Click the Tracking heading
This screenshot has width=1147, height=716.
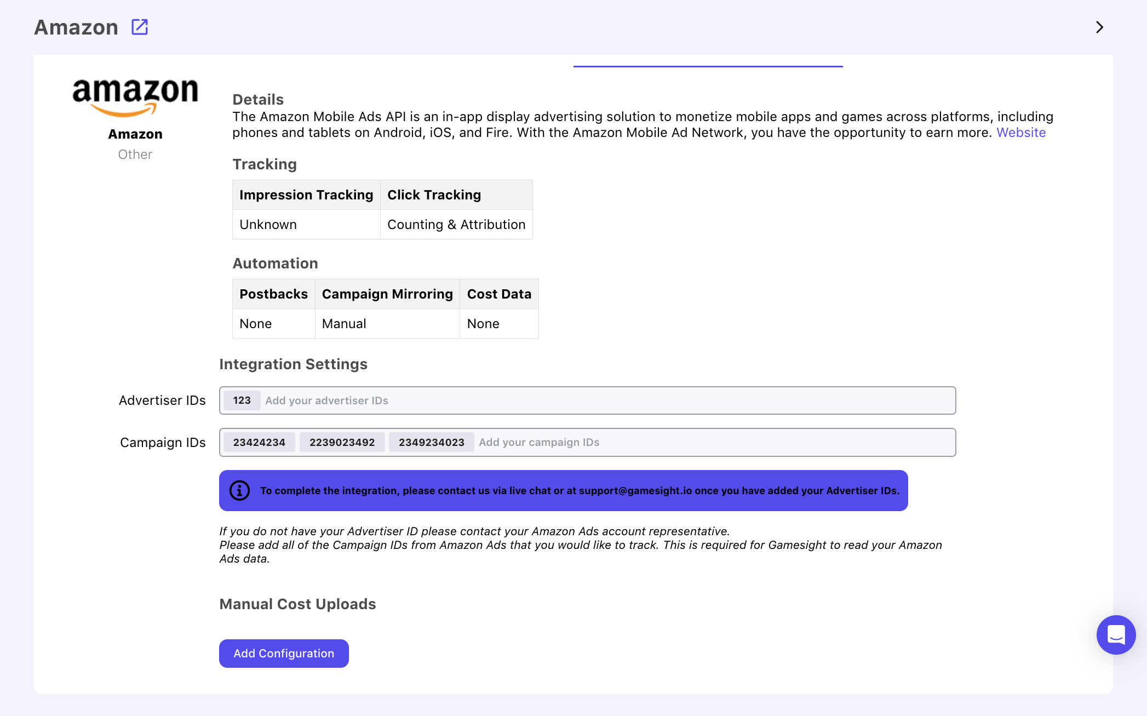265,164
